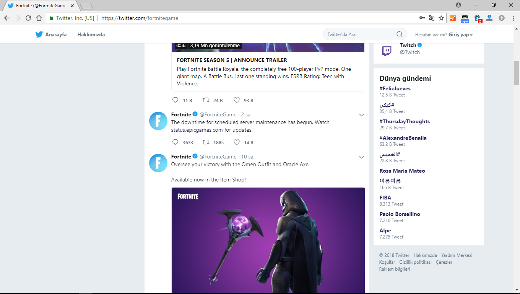Viewport: 520px width, 294px height.
Task: Open Chrome three-dot menu
Action: [513, 18]
